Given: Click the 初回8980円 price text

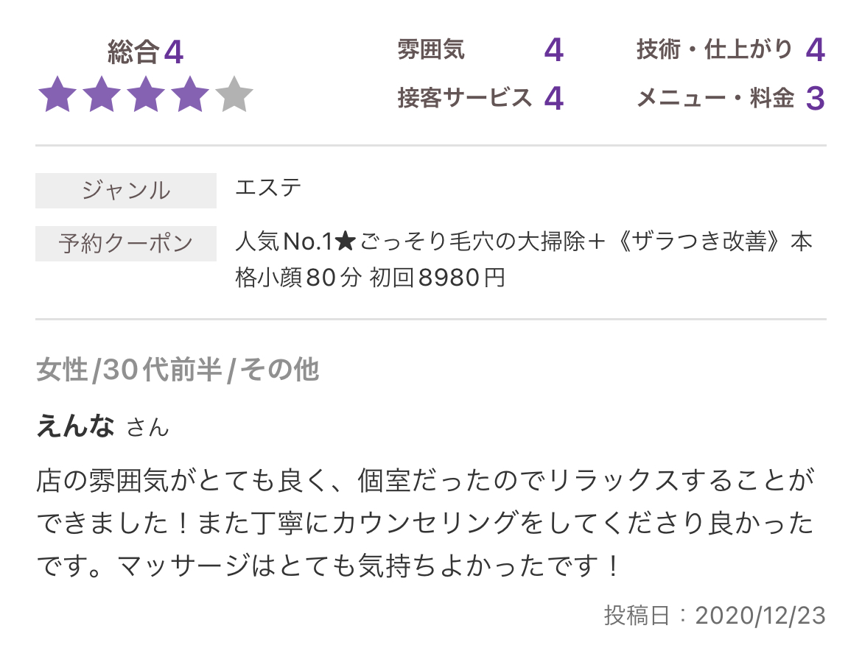Looking at the screenshot, I should pyautogui.click(x=437, y=278).
